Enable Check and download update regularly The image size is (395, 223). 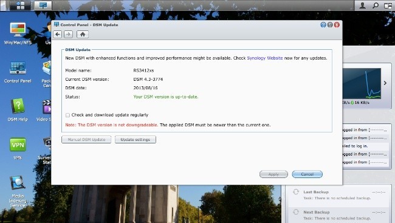tap(67, 115)
